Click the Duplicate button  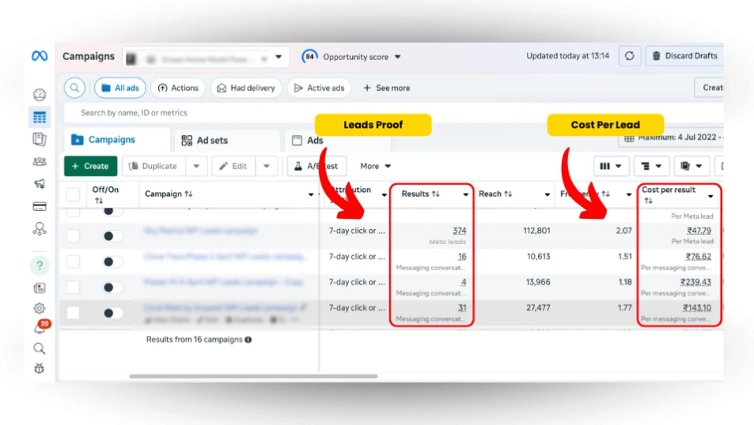tap(153, 166)
